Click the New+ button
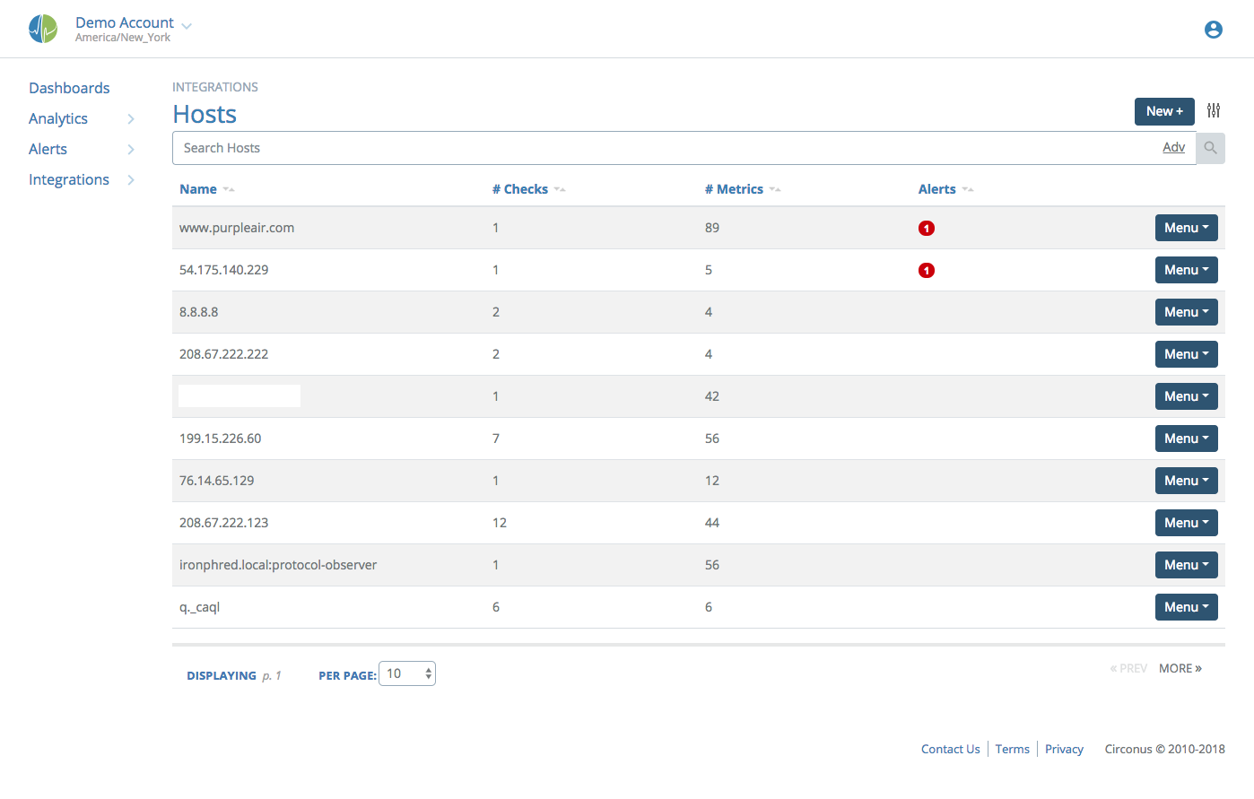 click(x=1164, y=111)
